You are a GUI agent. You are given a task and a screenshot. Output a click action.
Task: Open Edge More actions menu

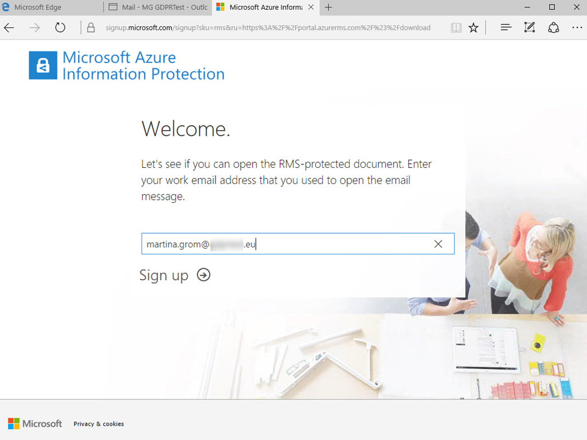coord(577,27)
